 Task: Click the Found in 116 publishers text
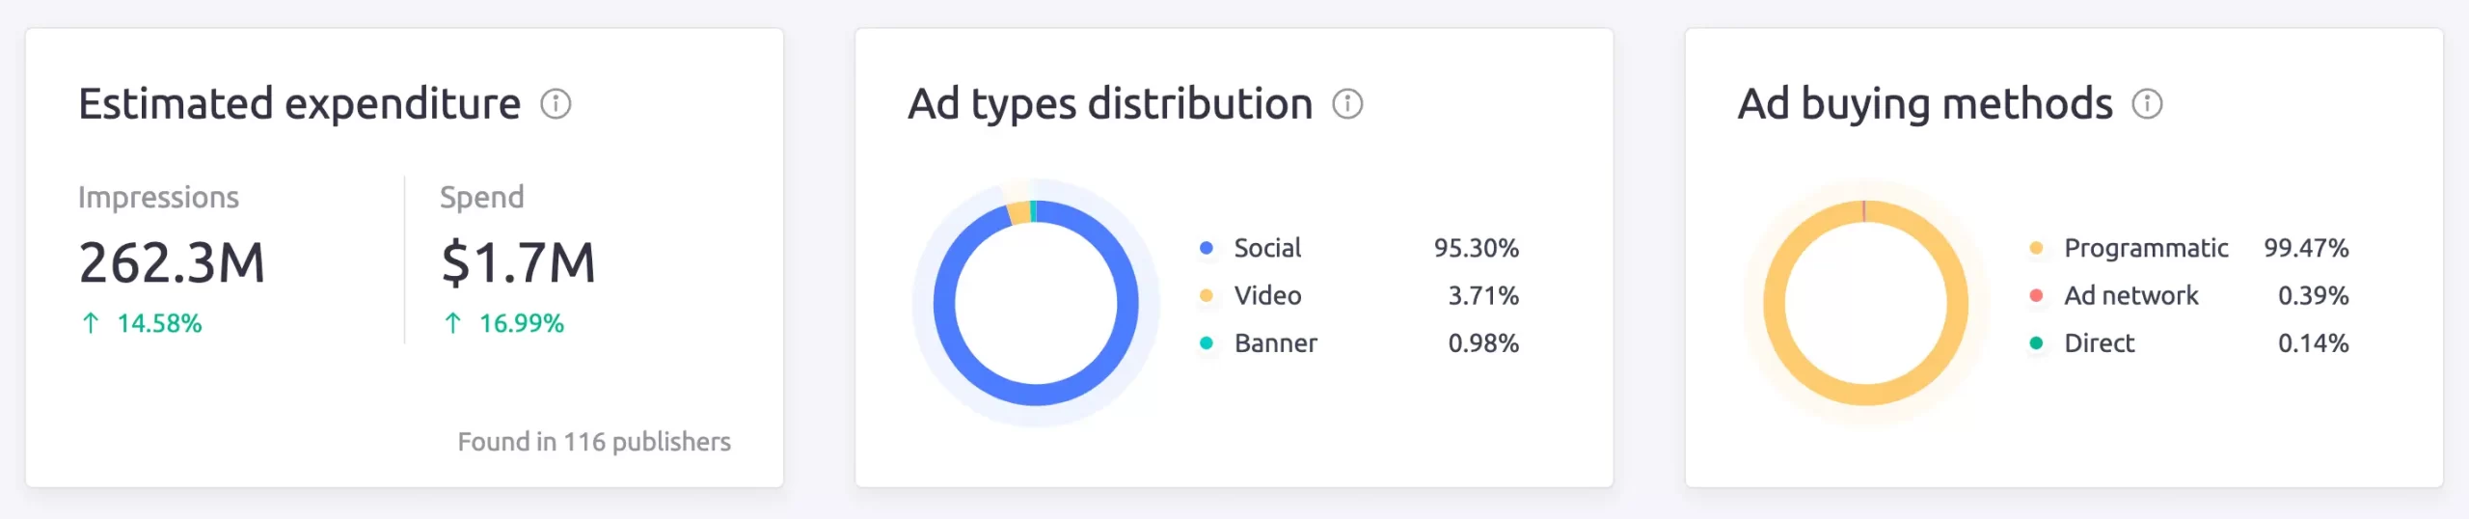click(594, 442)
